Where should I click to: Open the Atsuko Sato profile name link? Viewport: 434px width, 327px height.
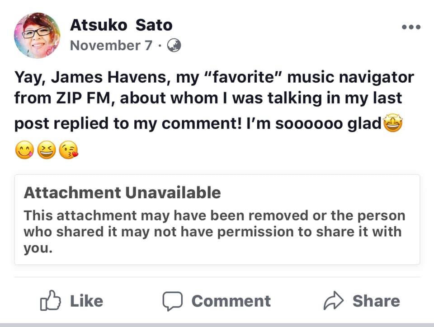[x=121, y=25]
